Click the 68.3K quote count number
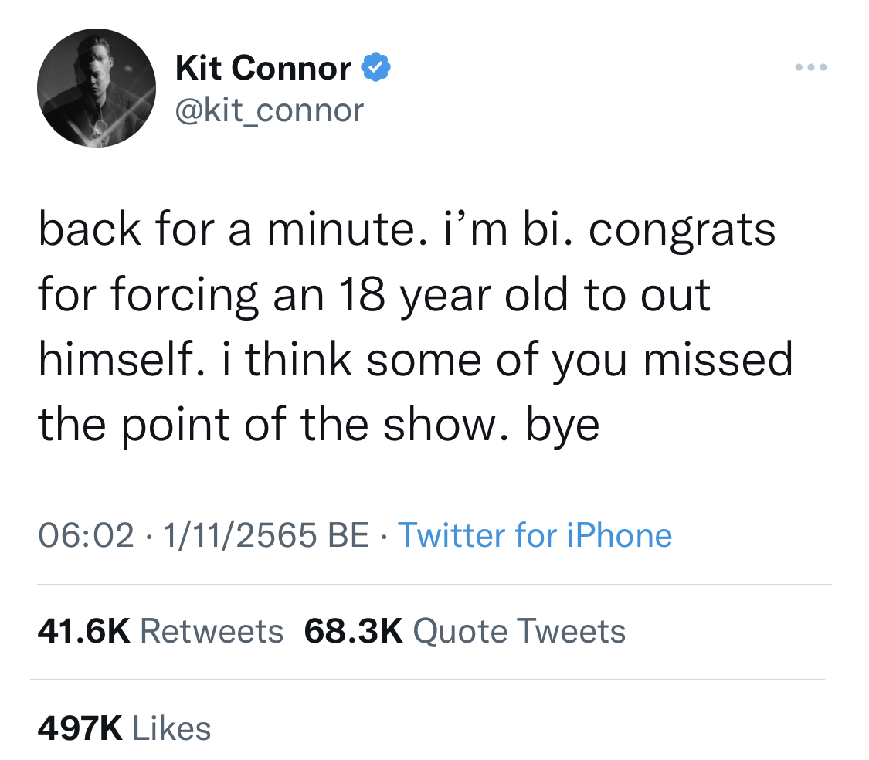869x760 pixels. point(354,631)
